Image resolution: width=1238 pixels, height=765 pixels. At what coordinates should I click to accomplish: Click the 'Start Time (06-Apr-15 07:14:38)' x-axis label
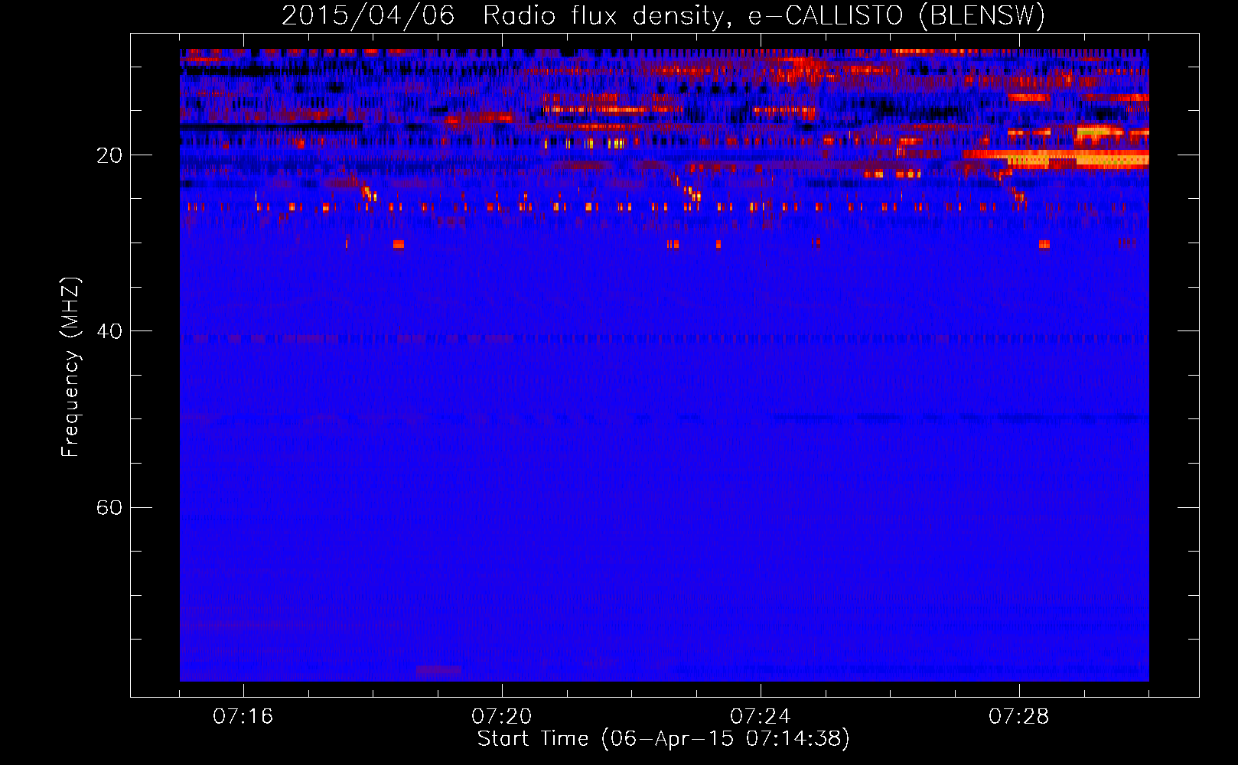pyautogui.click(x=663, y=739)
